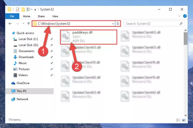Click the pin icon next to Downloads

pyautogui.click(x=51, y=57)
